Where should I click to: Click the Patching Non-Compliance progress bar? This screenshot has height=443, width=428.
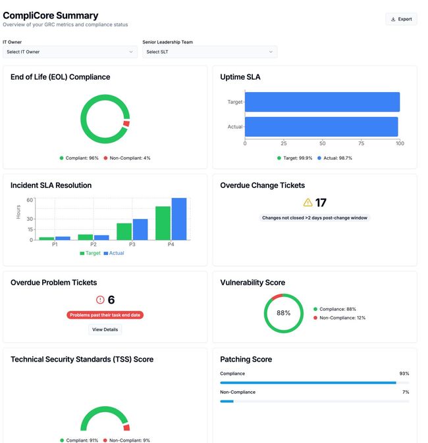[227, 400]
